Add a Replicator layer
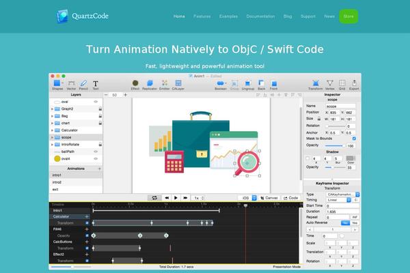410x273 pixels. [x=150, y=83]
